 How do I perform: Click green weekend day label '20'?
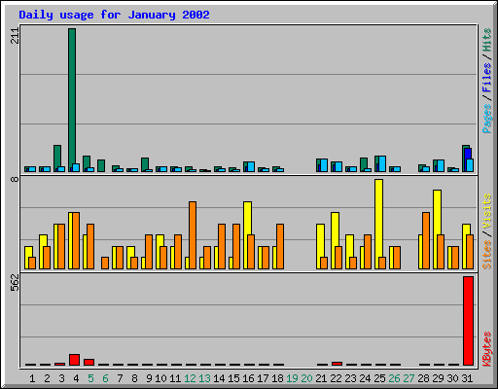pyautogui.click(x=306, y=378)
